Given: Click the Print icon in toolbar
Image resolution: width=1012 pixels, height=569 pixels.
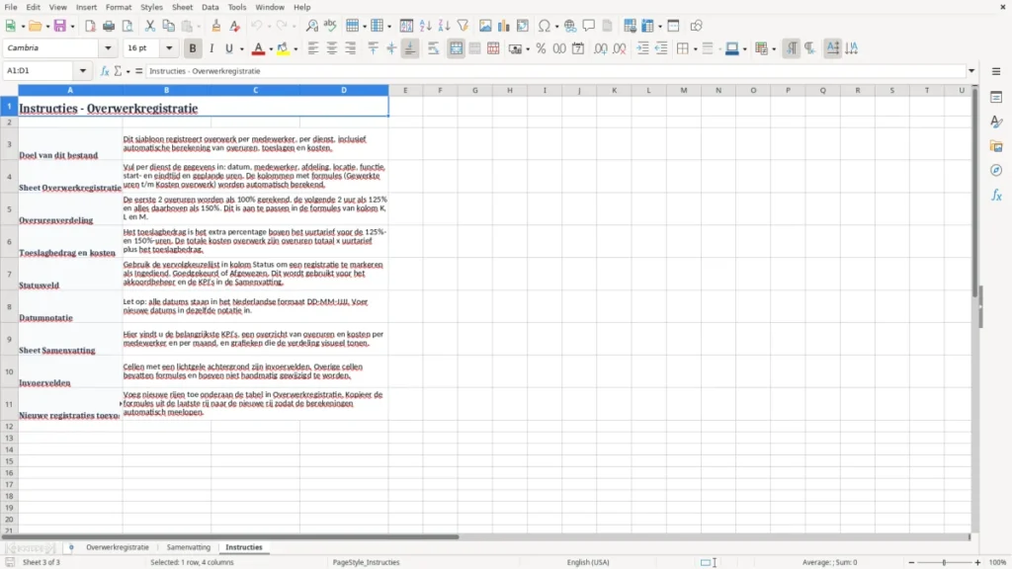Looking at the screenshot, I should click(x=109, y=26).
